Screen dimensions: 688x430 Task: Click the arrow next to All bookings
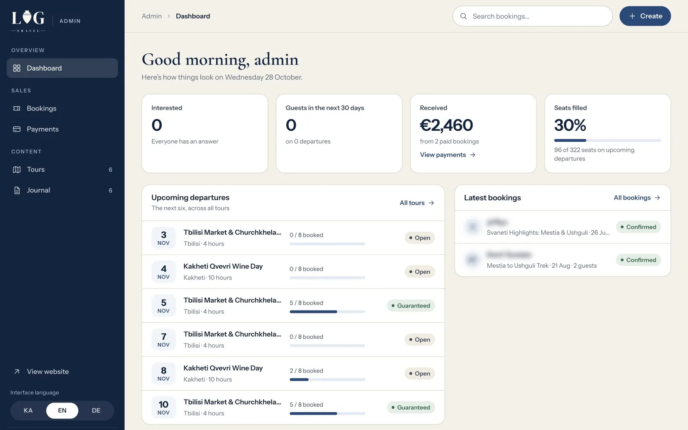click(x=657, y=198)
